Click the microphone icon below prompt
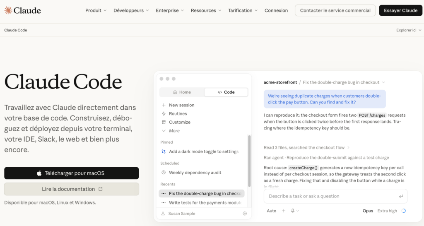The width and height of the screenshot is (424, 226). (293, 211)
